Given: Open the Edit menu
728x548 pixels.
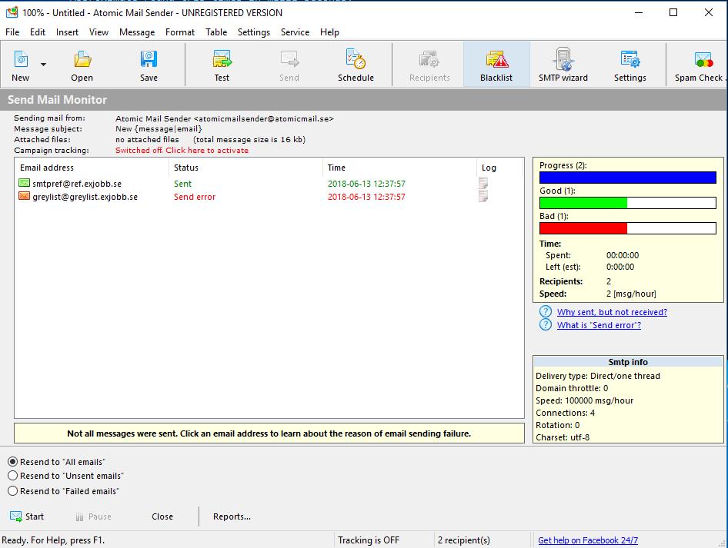Looking at the screenshot, I should pos(37,32).
